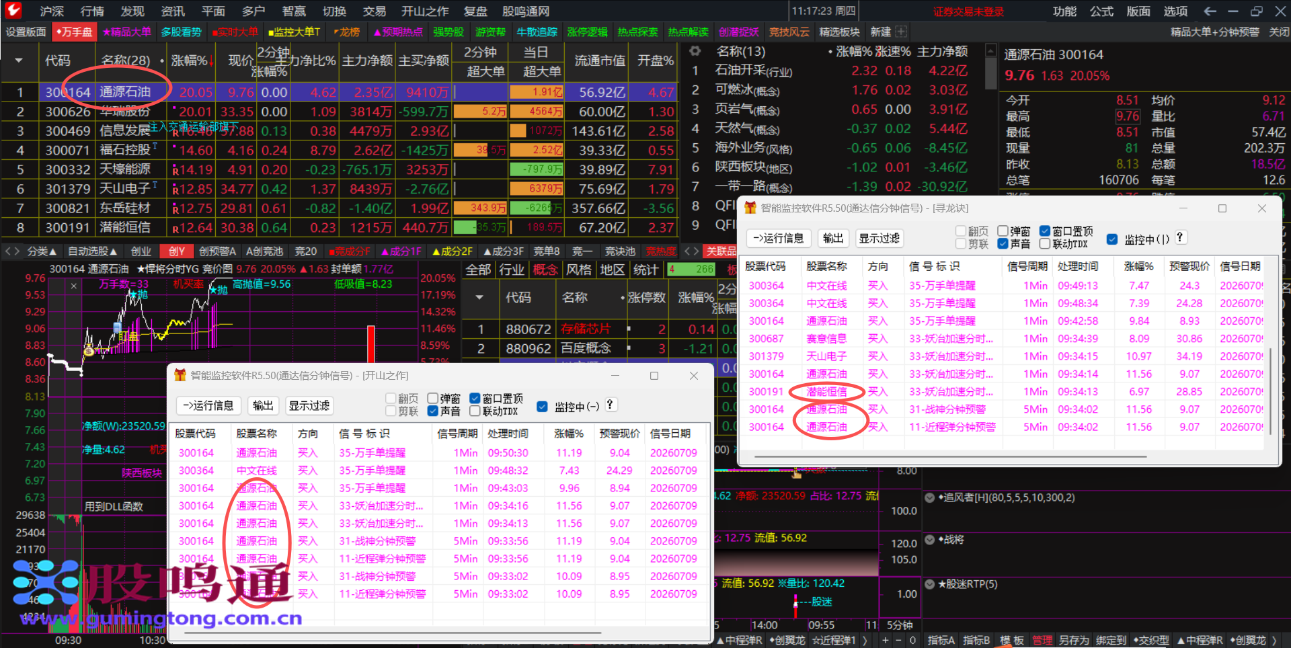Click 显示过滤 button in 寻龙诀 window

click(879, 238)
